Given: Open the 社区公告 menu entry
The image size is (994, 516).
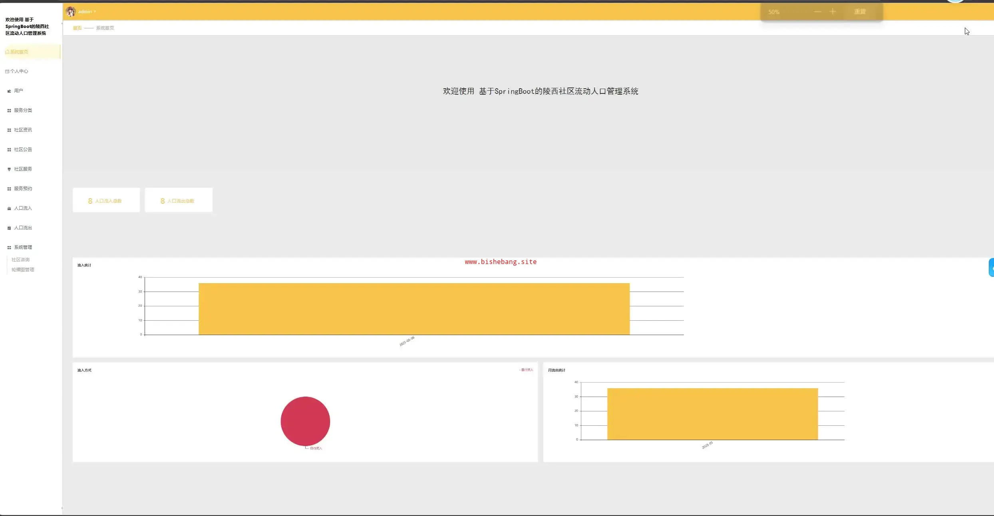Looking at the screenshot, I should click(23, 150).
